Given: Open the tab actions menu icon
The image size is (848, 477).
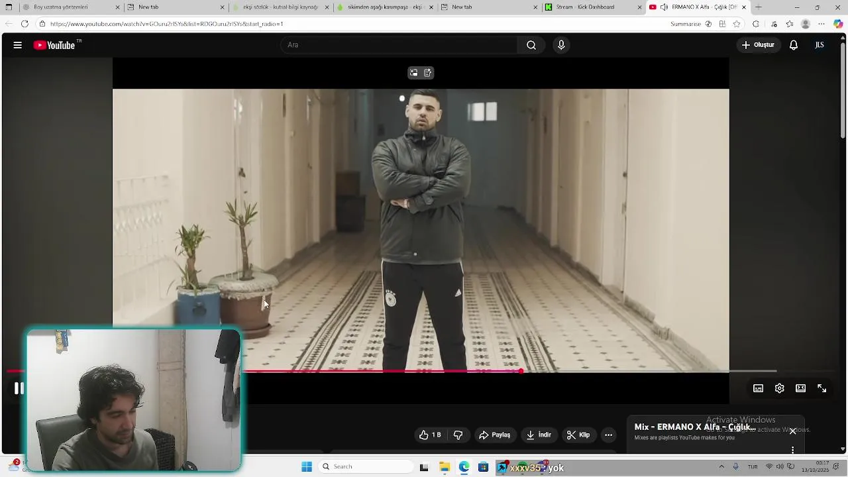Looking at the screenshot, I should (x=8, y=7).
